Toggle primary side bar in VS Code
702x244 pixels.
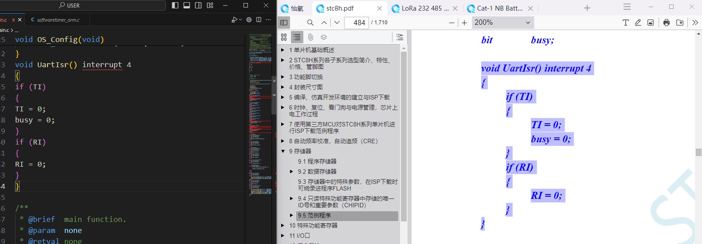(x=175, y=5)
